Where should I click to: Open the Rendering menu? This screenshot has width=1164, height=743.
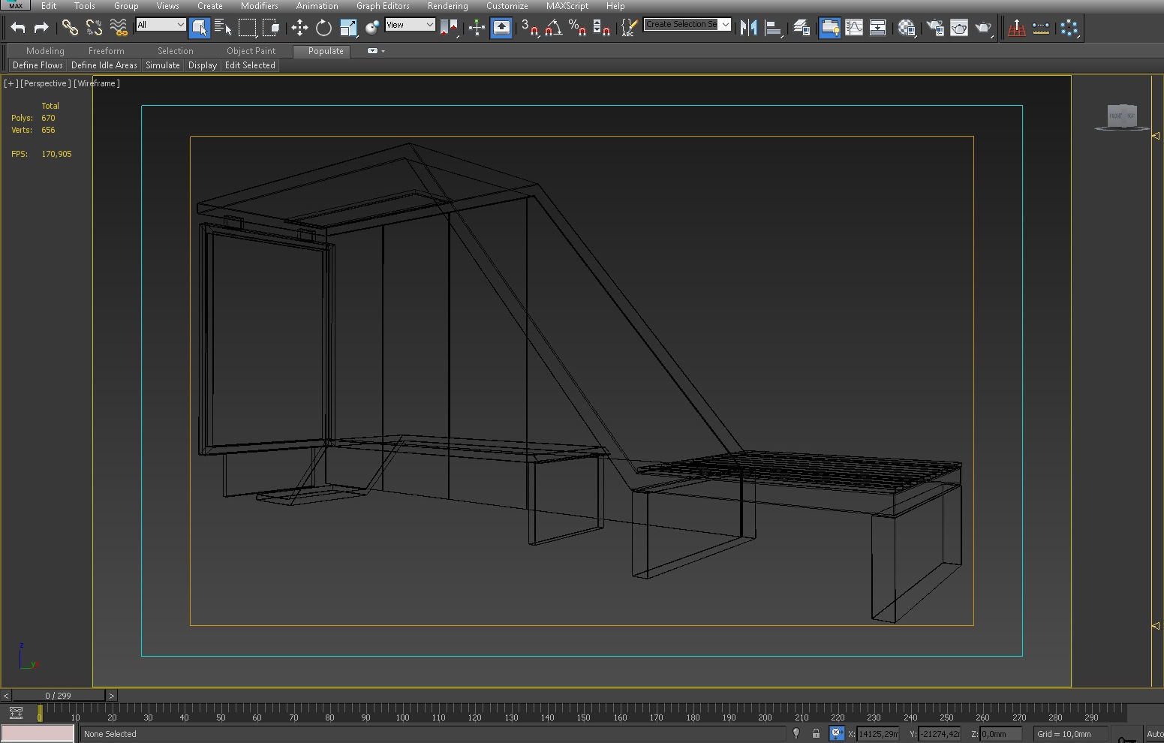(447, 6)
